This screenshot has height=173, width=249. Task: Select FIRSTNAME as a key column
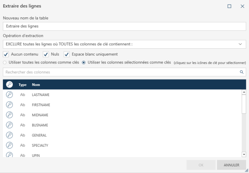tap(10, 105)
